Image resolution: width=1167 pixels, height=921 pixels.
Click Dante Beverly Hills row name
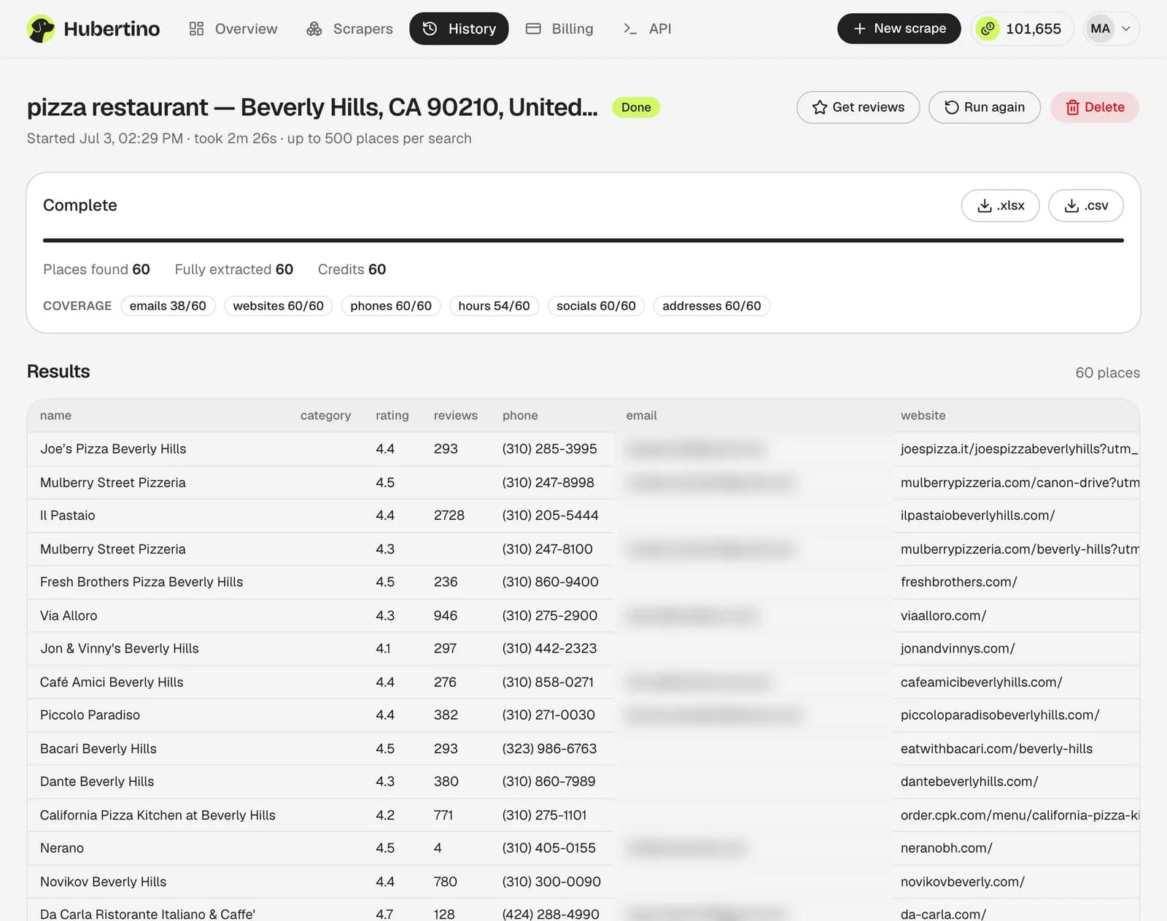(97, 782)
